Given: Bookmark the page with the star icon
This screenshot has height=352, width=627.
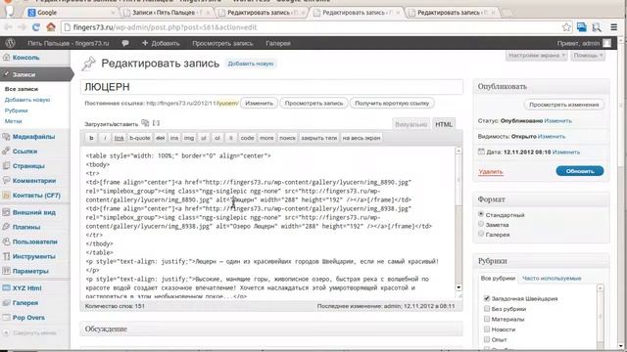Looking at the screenshot, I should tap(566, 27).
